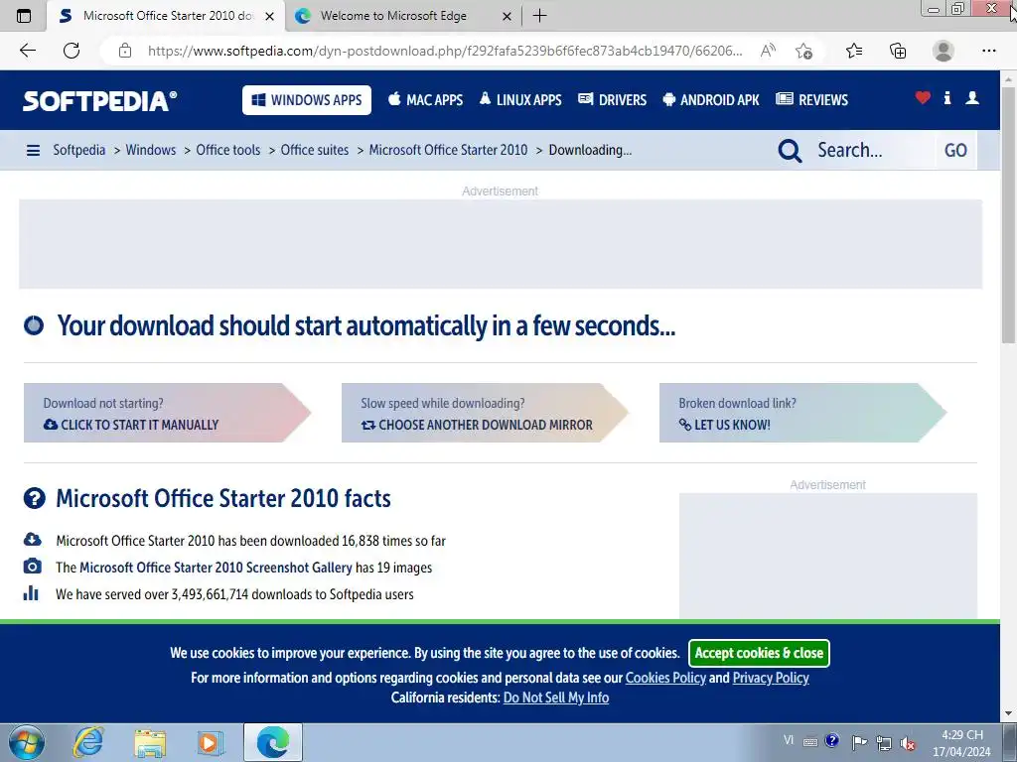1017x762 pixels.
Task: Click the help question mark tray icon
Action: [832, 740]
